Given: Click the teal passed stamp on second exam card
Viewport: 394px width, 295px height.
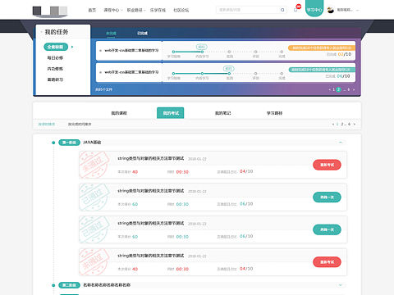Looking at the screenshot, I should (x=94, y=197).
